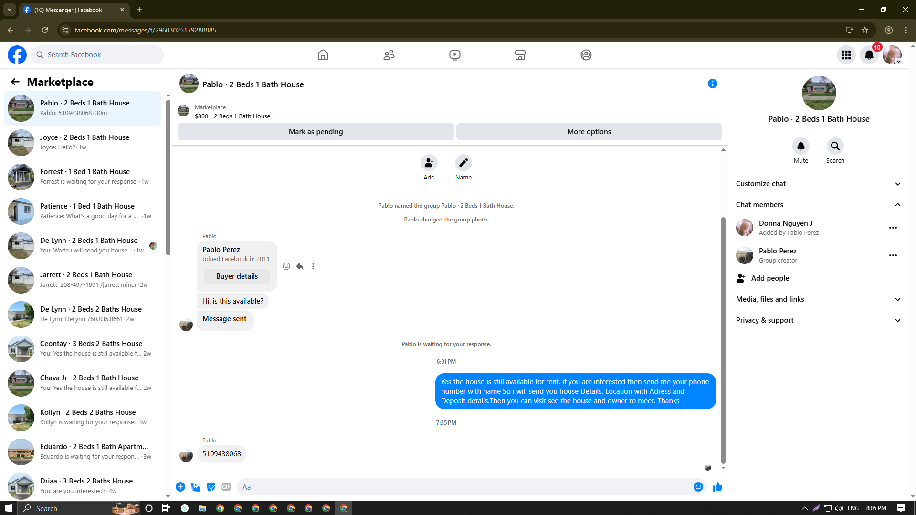This screenshot has width=916, height=515.
Task: Click More options button
Action: pyautogui.click(x=589, y=132)
